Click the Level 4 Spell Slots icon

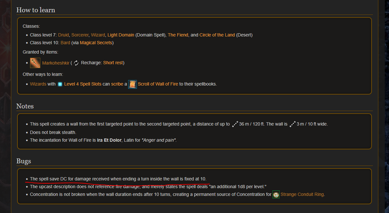60,84
